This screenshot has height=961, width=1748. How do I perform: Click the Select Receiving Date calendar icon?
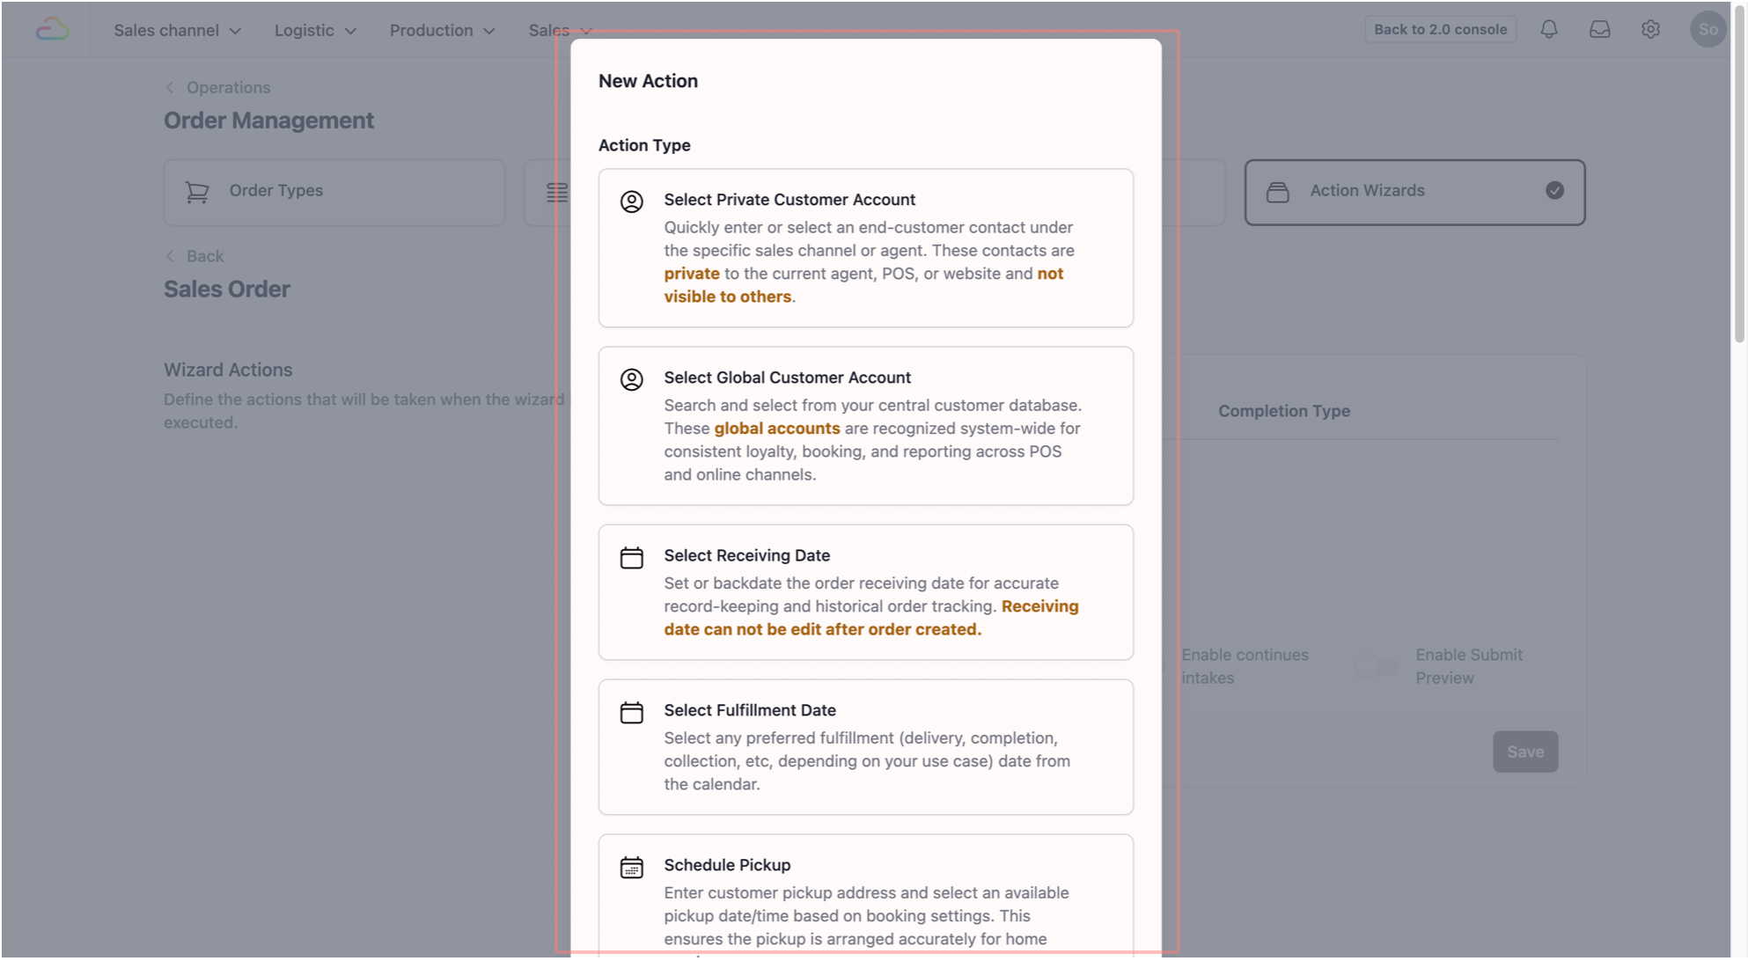[x=631, y=558]
